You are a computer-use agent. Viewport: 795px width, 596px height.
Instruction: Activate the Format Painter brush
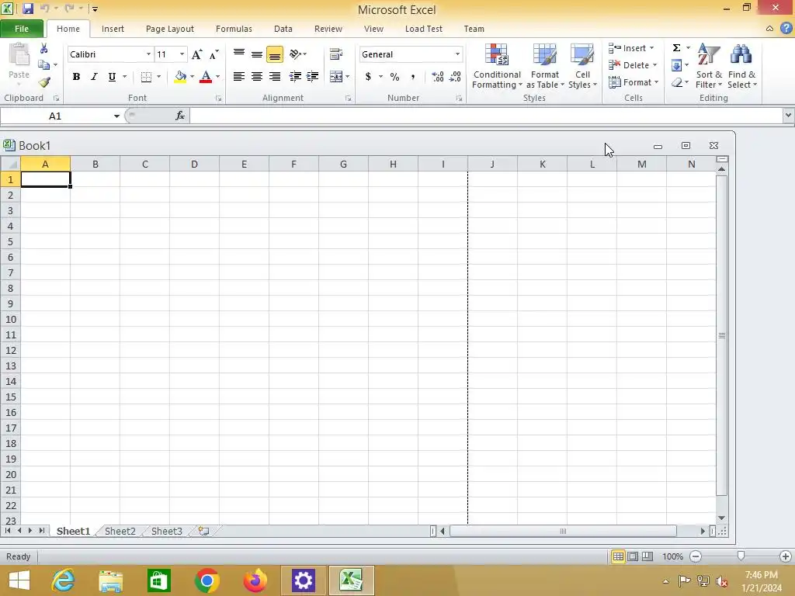click(44, 82)
